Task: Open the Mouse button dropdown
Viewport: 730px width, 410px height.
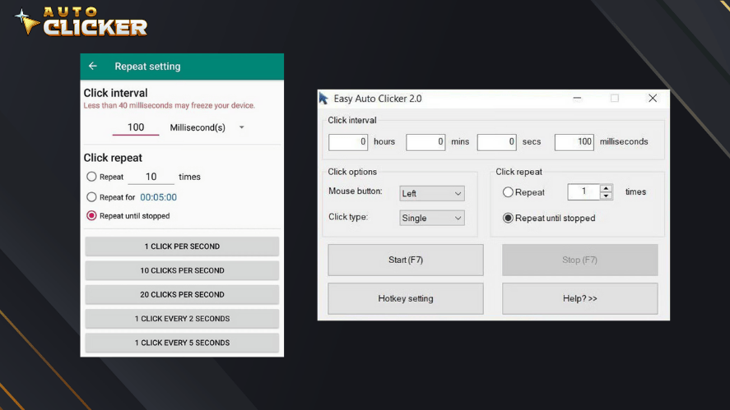Action: (432, 194)
